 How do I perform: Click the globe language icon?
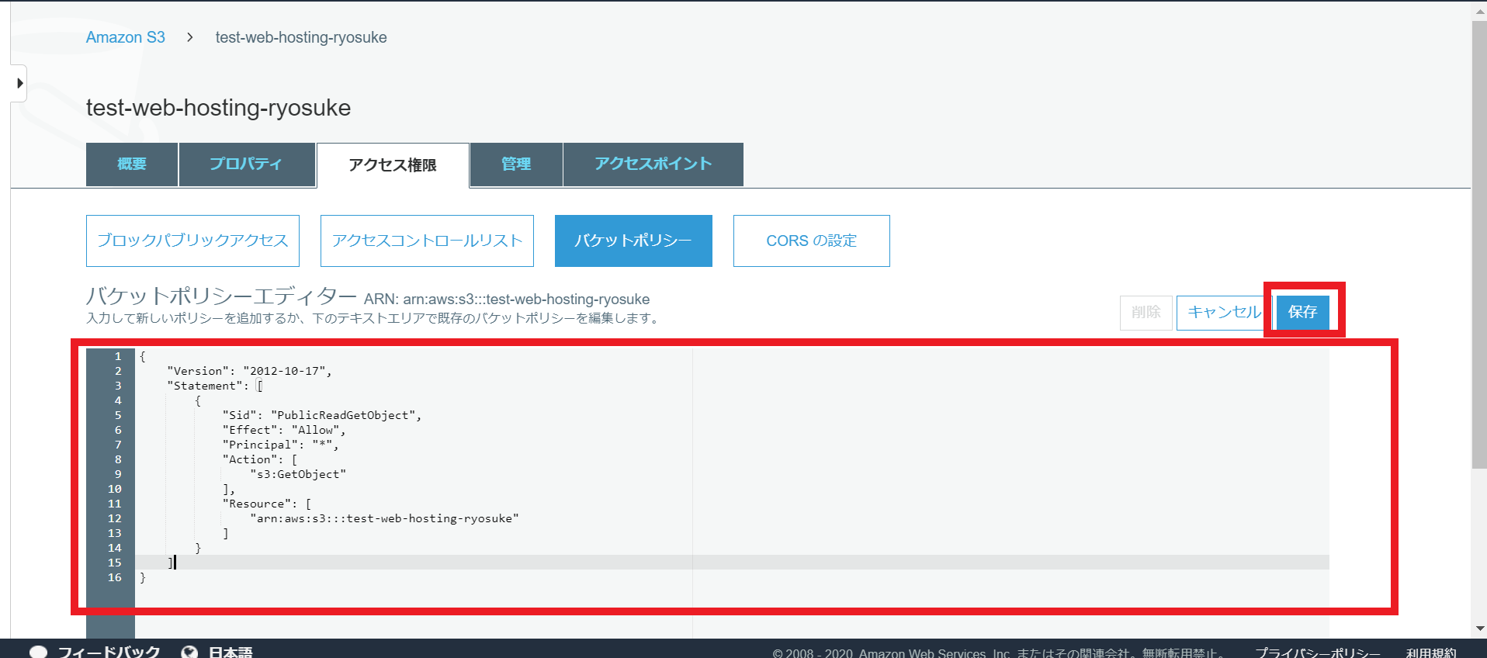[x=189, y=652]
